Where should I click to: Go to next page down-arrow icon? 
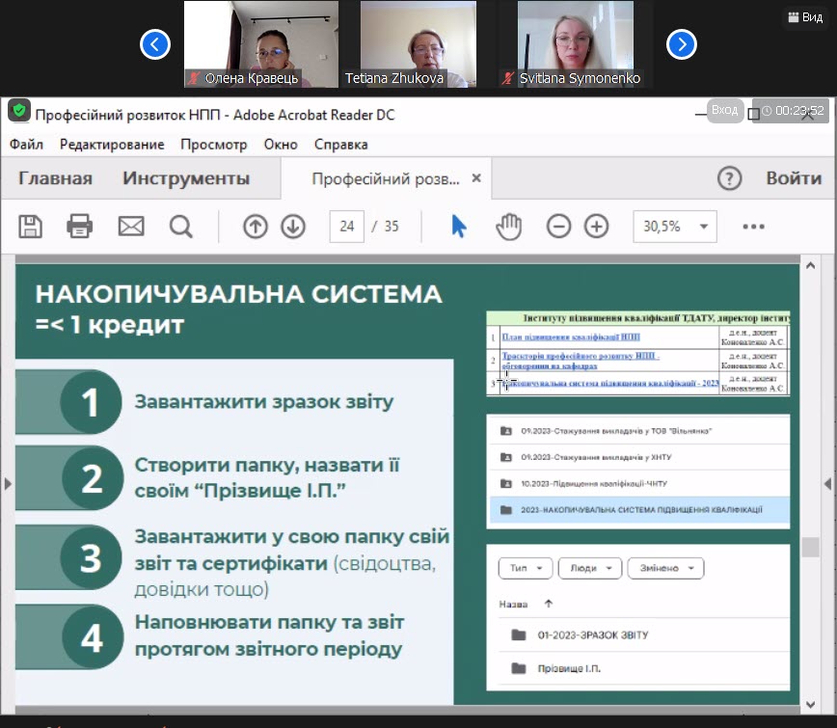[x=293, y=227]
